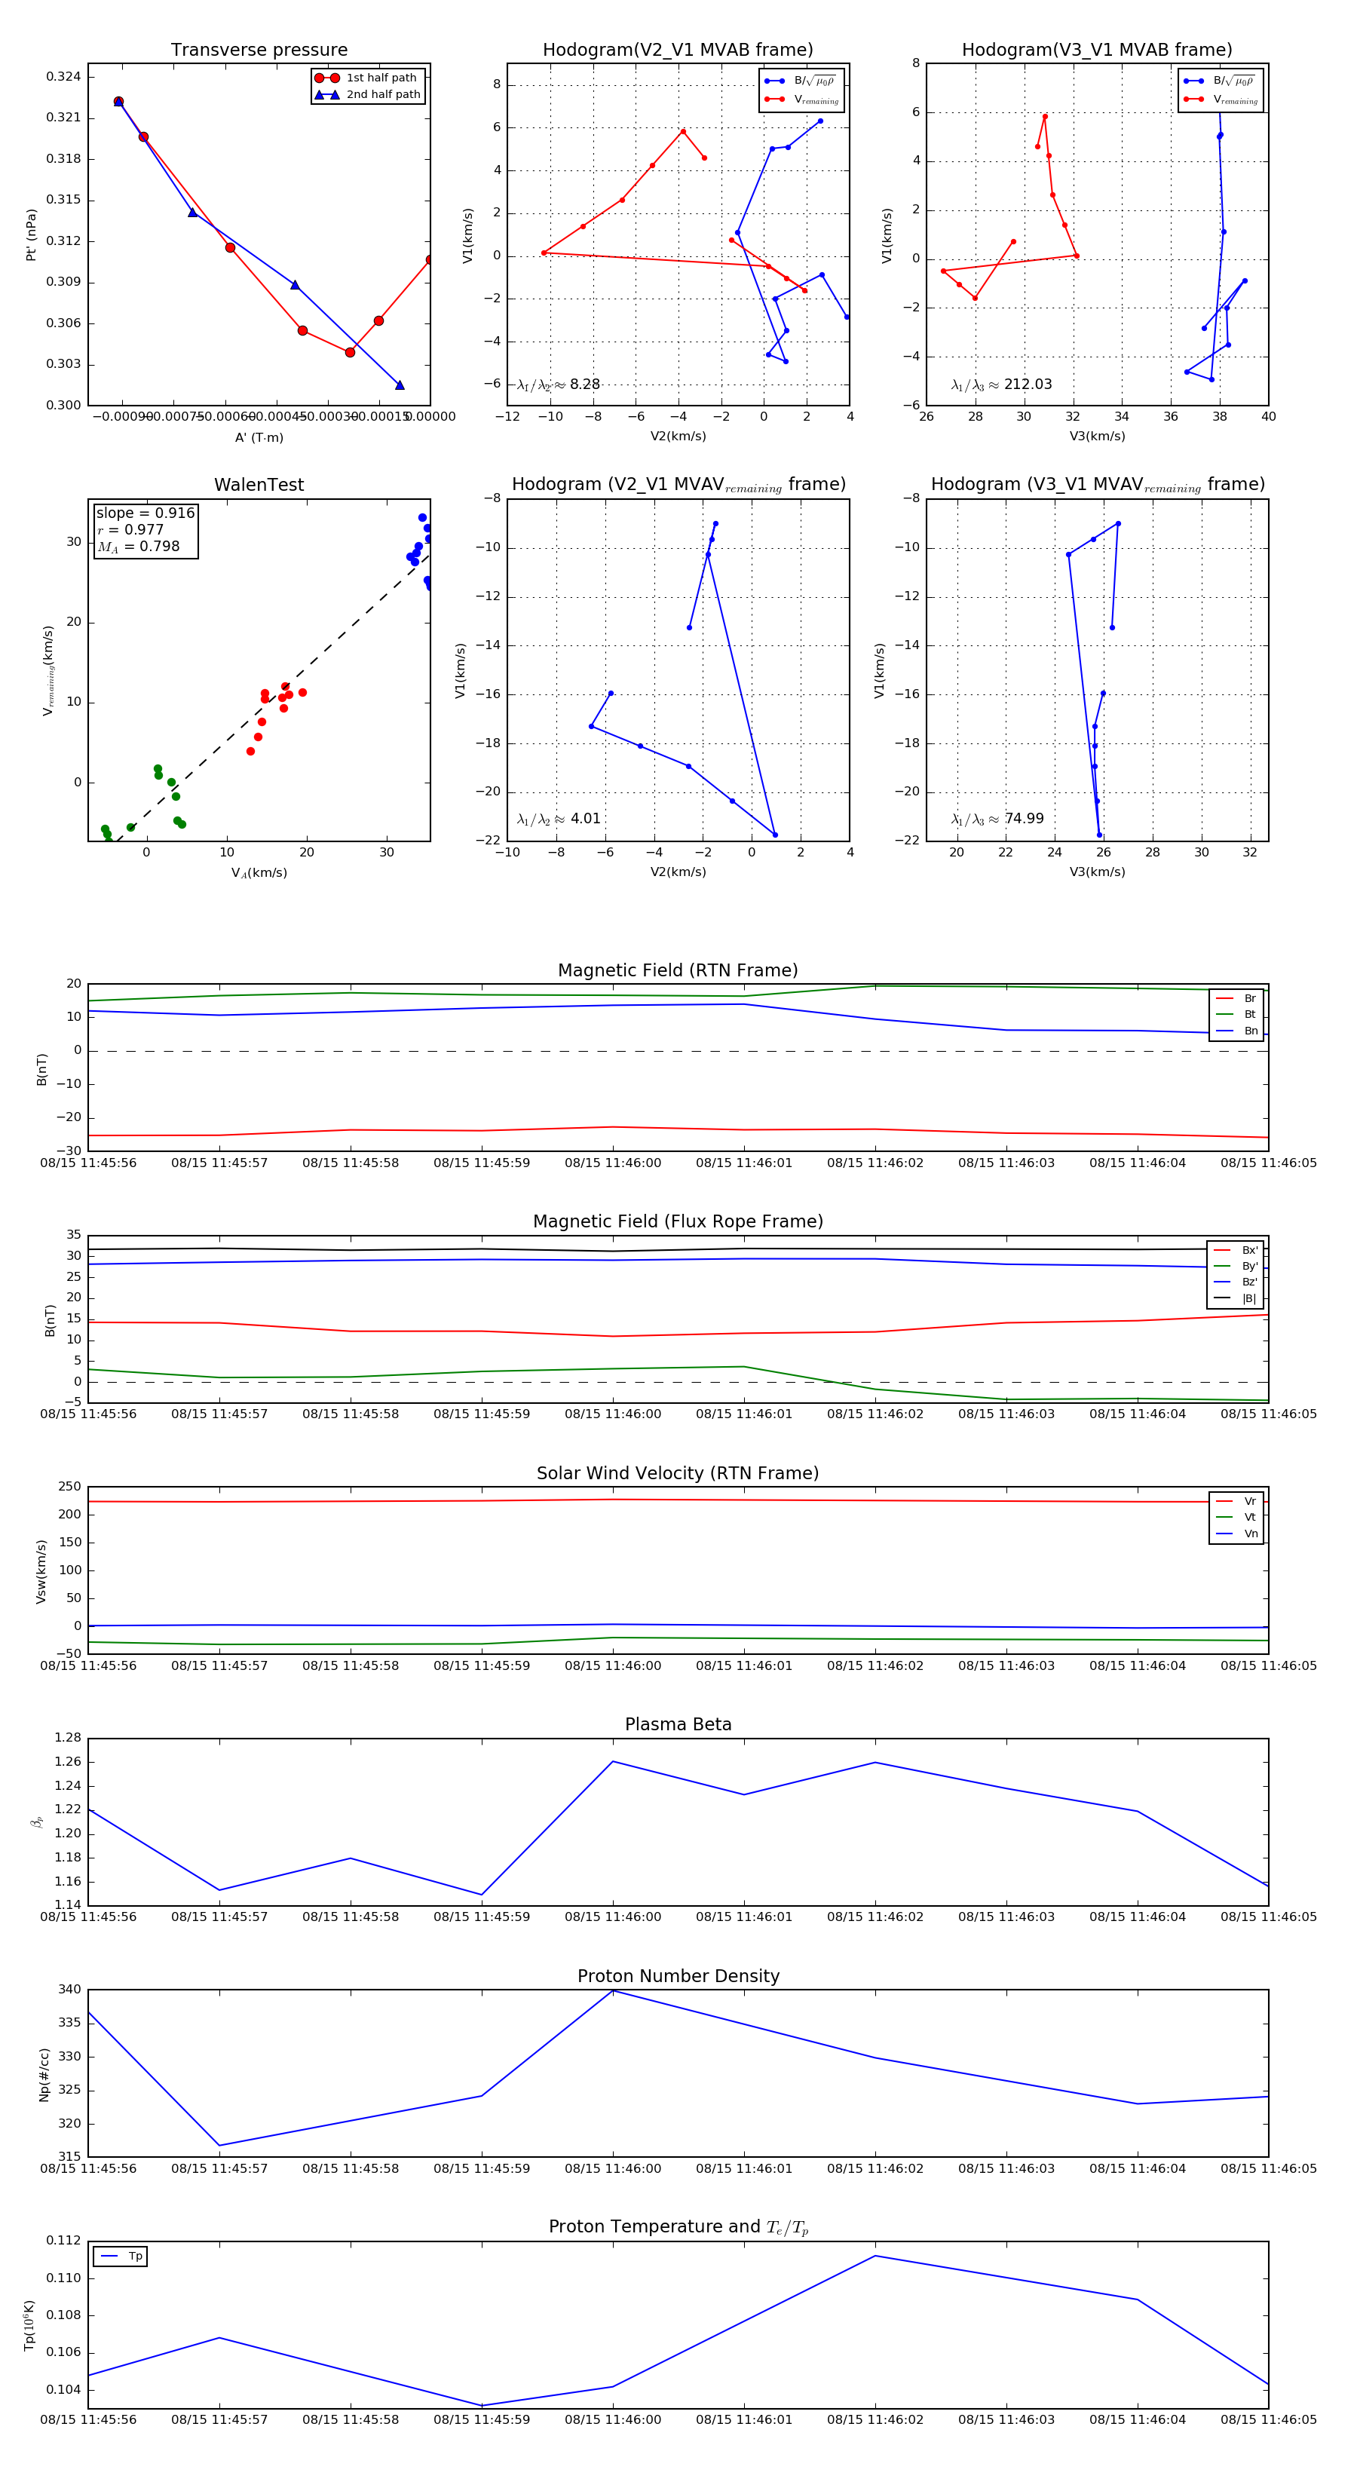Screen dimensions: 1357x2488
Task: Click the λ1/λ3 ≈ 74.99 annotation
Action: point(997,819)
